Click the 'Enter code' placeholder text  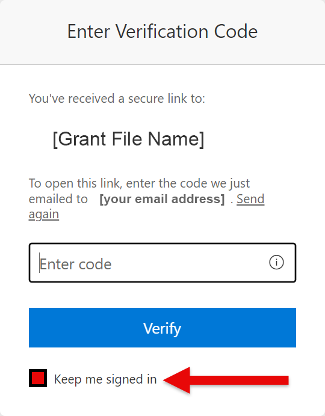click(76, 264)
